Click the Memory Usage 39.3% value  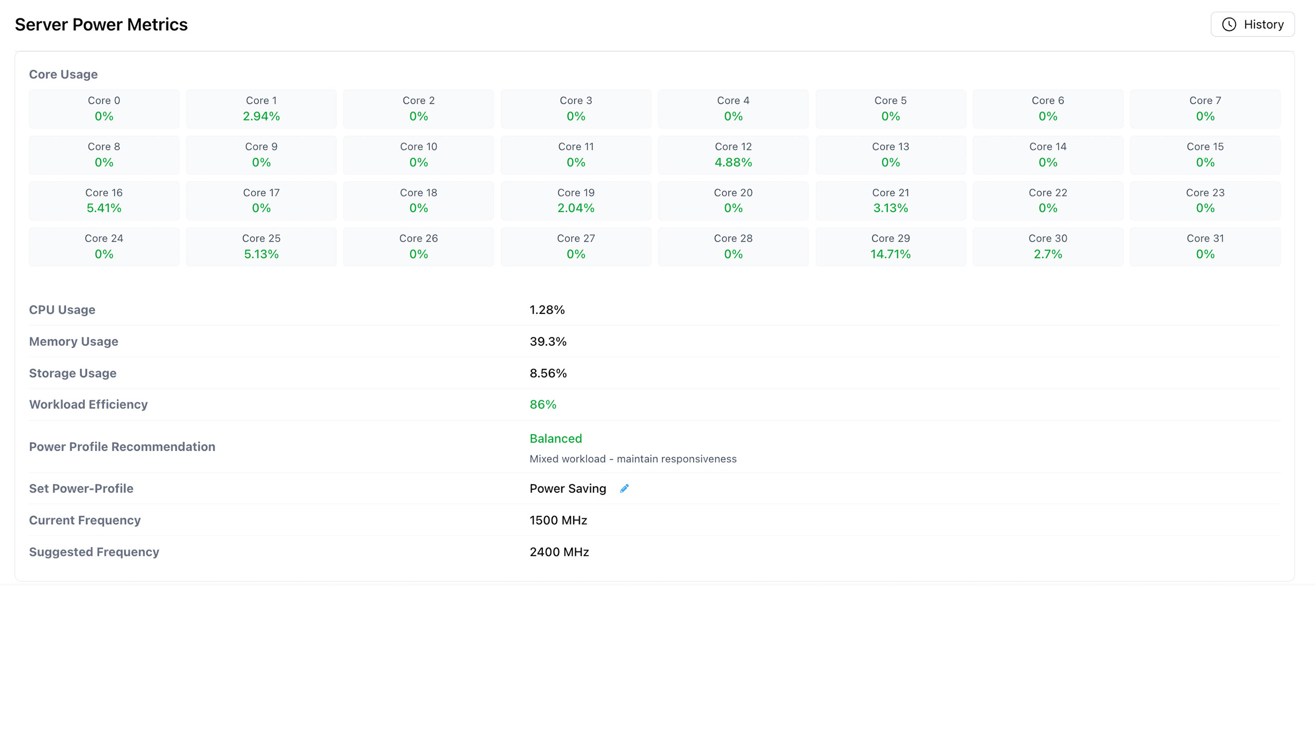coord(548,342)
